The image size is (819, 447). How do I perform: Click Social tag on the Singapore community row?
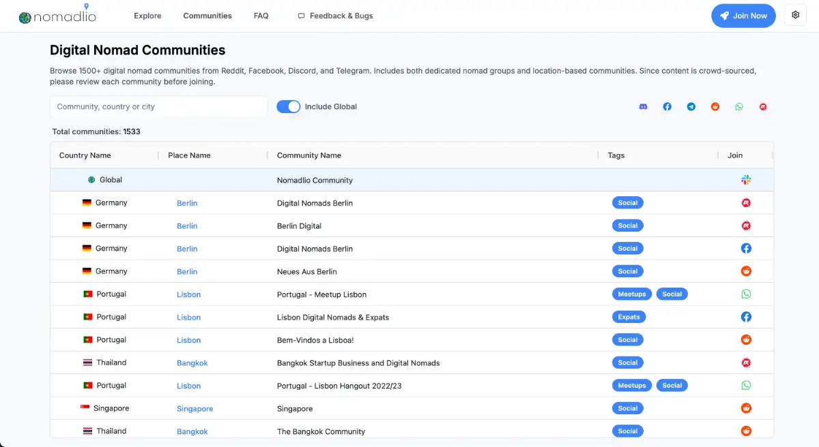[x=628, y=408]
